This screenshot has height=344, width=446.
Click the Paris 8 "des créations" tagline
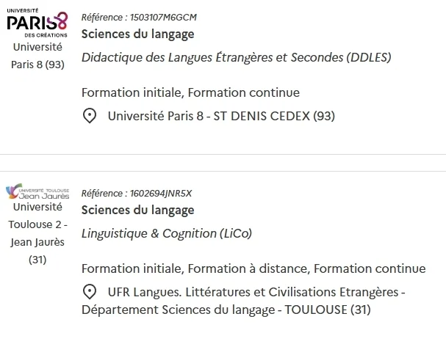point(46,35)
